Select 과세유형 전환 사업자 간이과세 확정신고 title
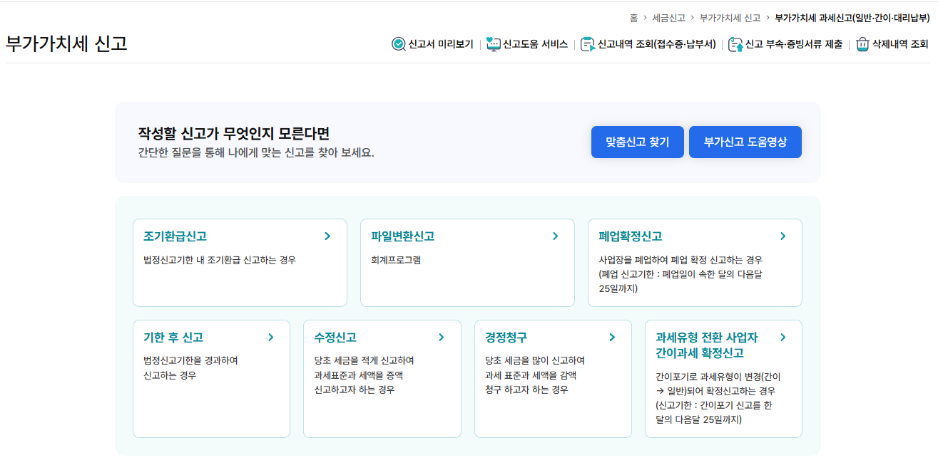938x465 pixels. [707, 345]
